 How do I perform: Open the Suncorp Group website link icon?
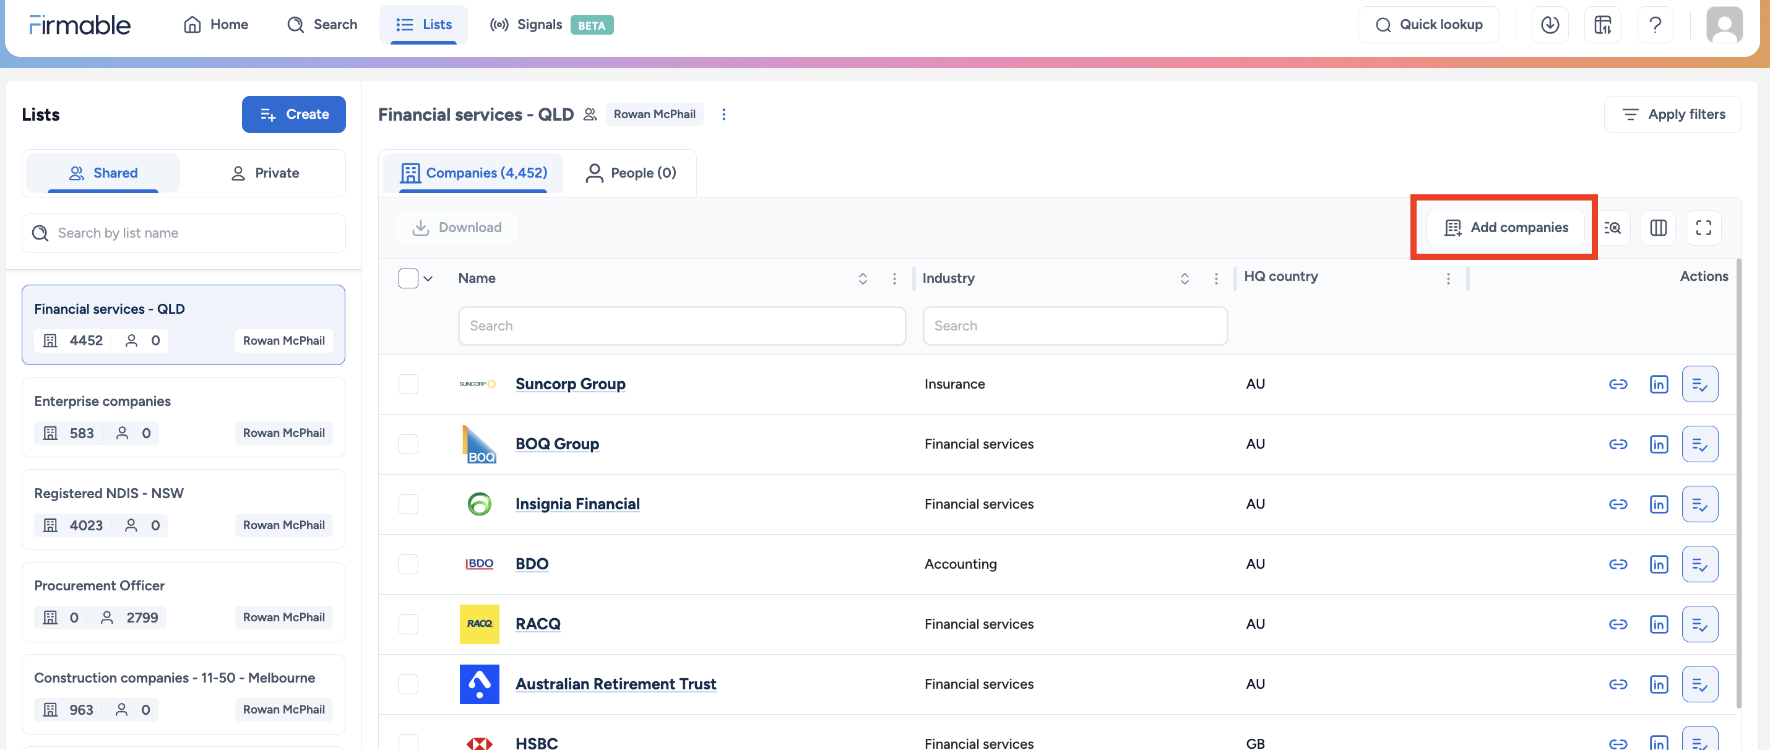pyautogui.click(x=1618, y=384)
